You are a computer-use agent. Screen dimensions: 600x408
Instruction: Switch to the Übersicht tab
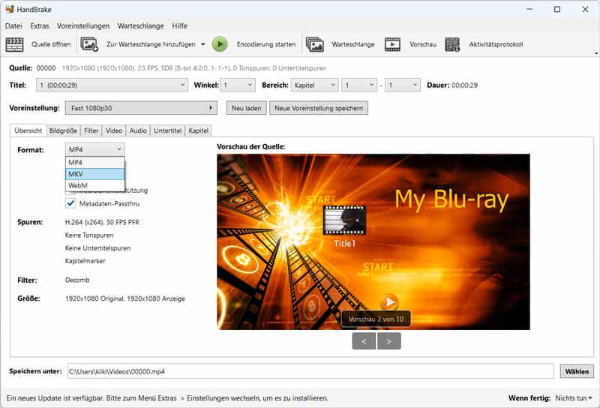(x=28, y=130)
